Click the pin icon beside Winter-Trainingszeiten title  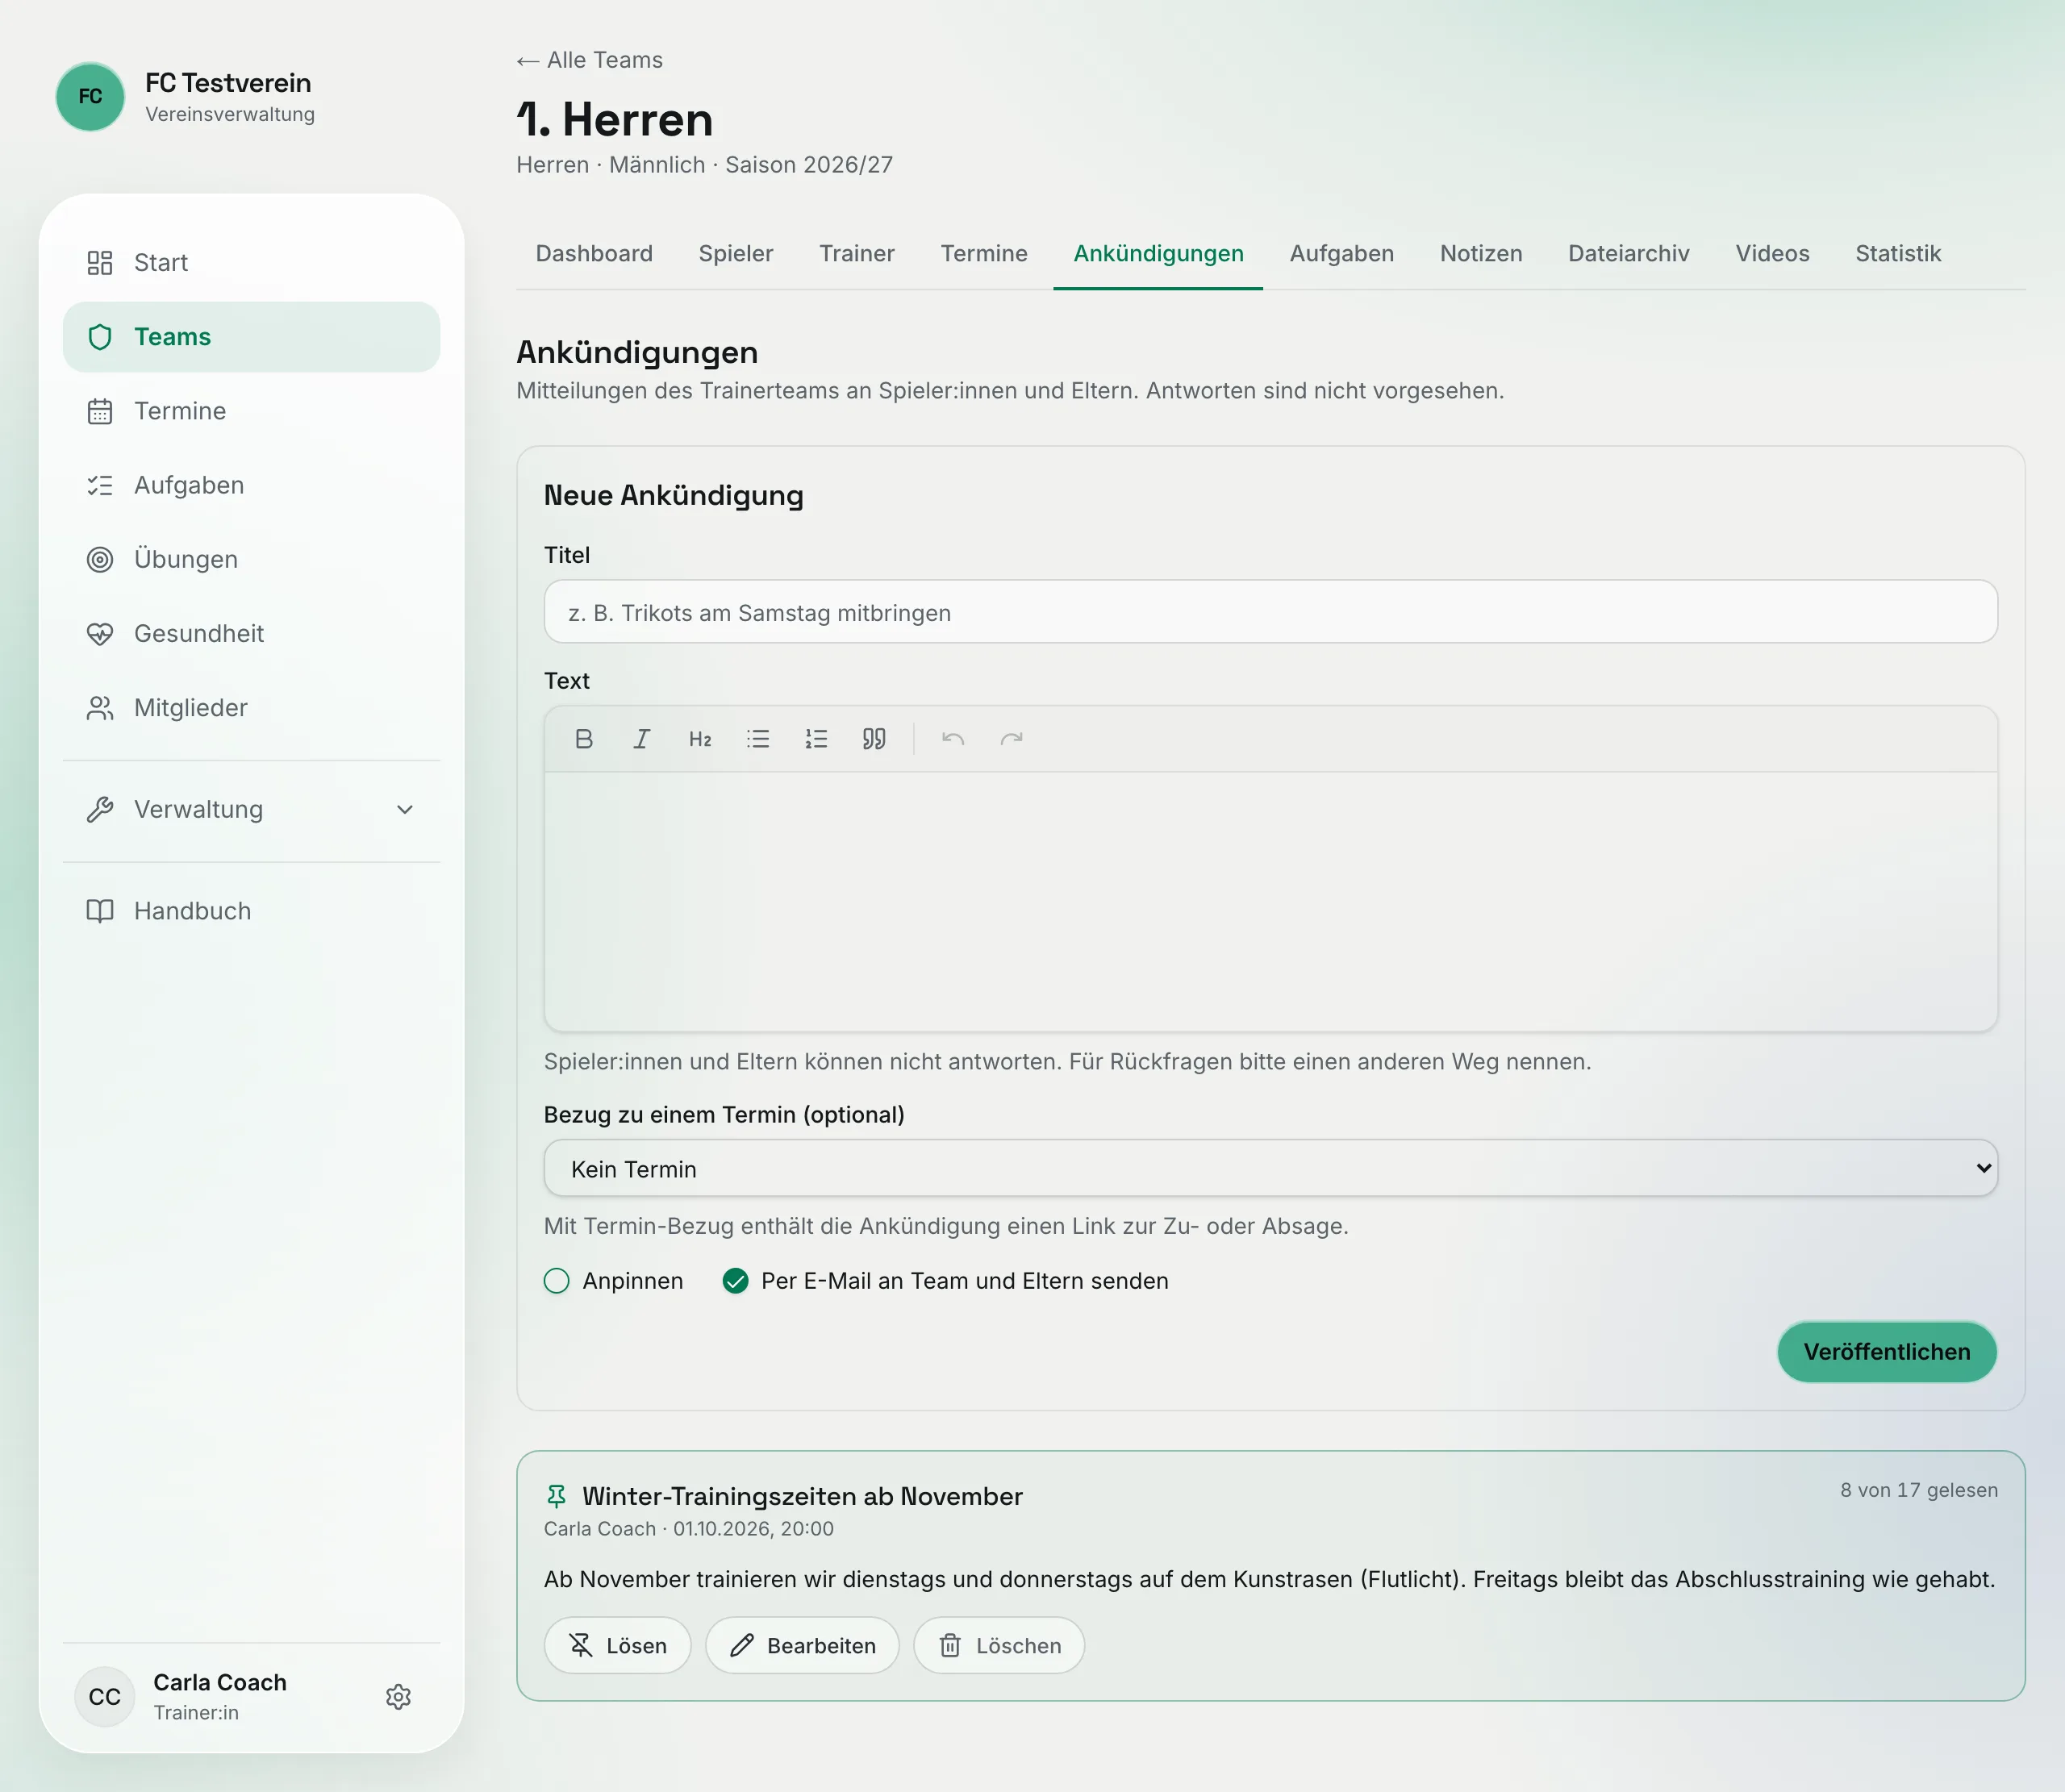tap(557, 1496)
